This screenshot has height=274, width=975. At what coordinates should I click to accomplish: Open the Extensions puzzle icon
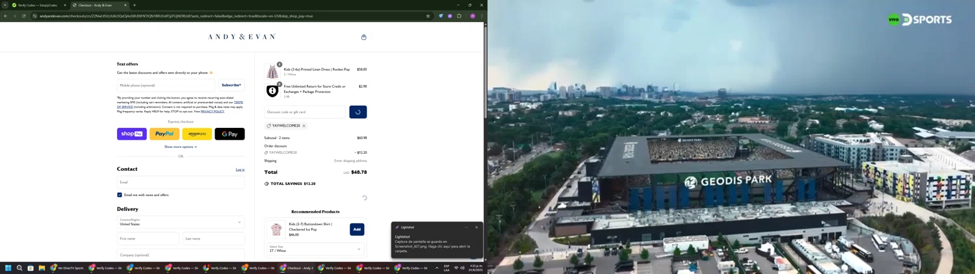point(459,16)
